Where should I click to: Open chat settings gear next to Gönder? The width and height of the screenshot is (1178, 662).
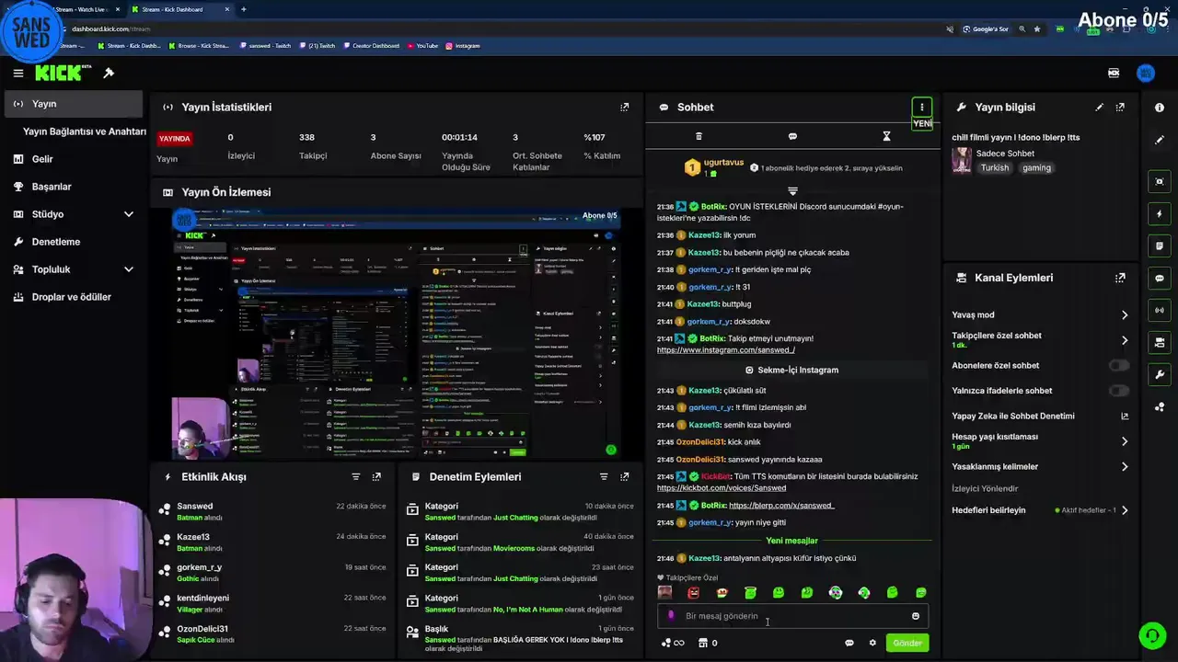coord(872,643)
